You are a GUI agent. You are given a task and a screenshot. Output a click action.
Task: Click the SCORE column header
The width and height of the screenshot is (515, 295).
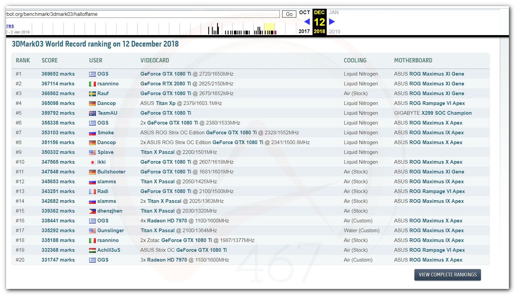50,60
